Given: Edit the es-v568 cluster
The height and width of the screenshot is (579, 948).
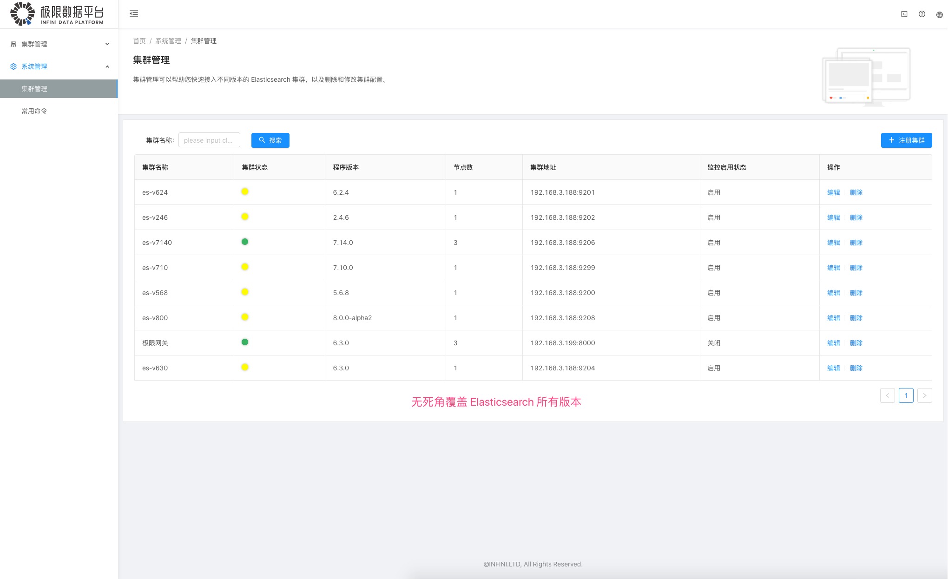Looking at the screenshot, I should tap(834, 293).
